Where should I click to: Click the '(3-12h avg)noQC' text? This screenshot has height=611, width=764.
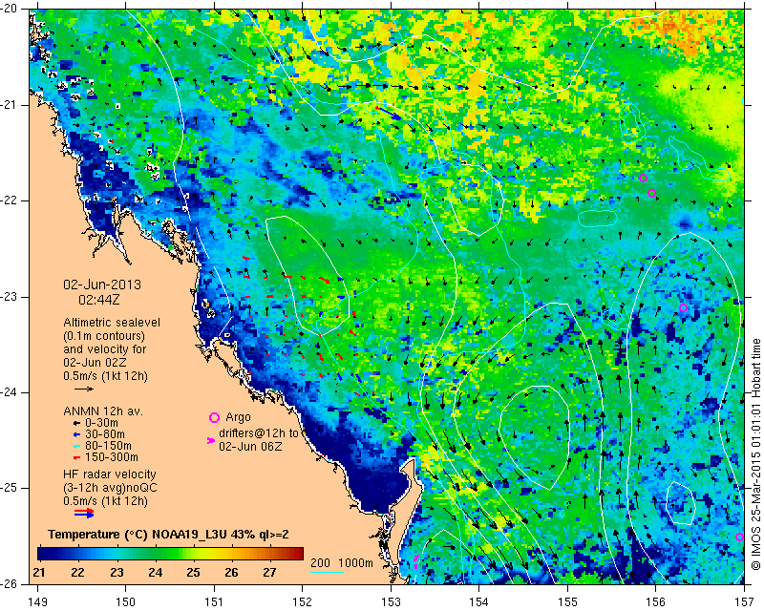(x=110, y=487)
